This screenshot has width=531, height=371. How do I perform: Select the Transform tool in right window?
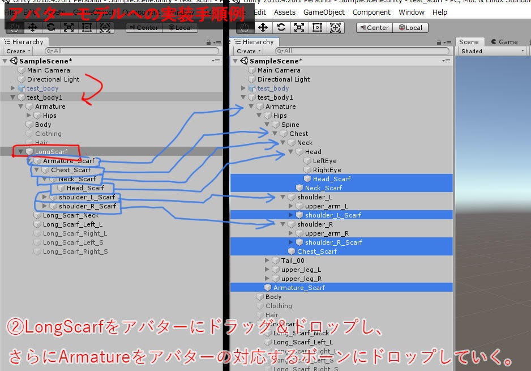335,27
